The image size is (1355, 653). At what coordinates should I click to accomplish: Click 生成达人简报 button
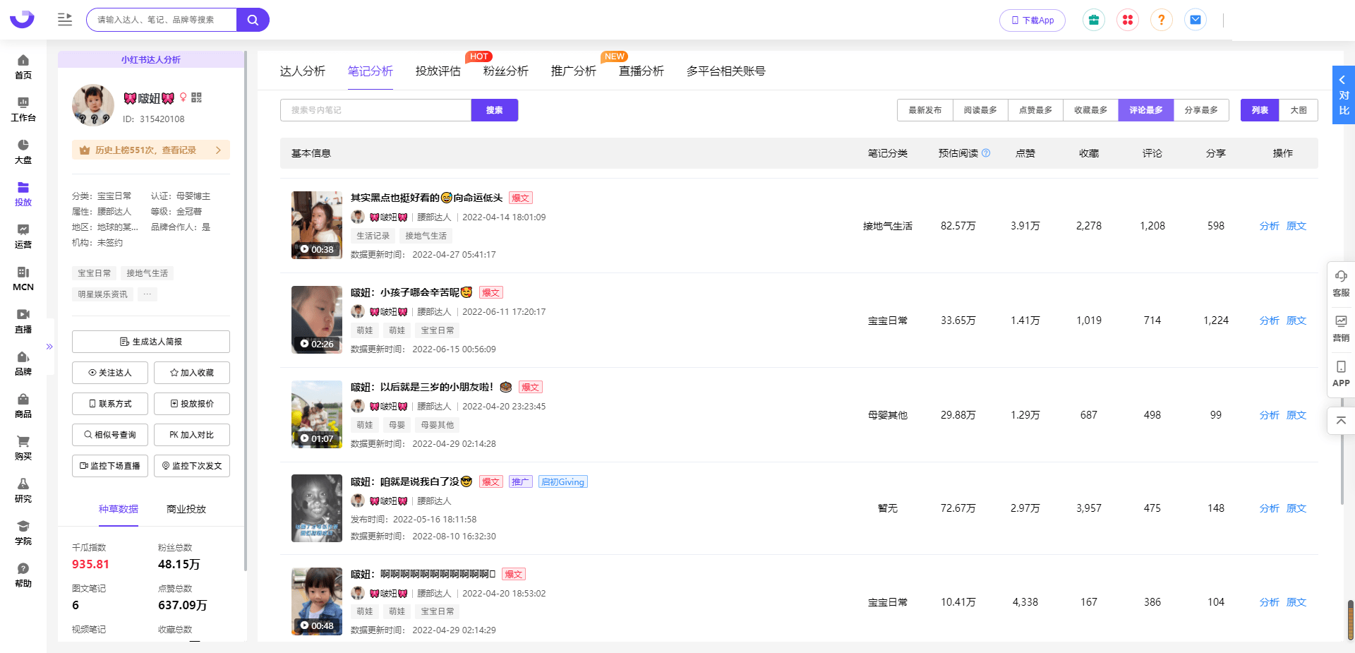(151, 342)
